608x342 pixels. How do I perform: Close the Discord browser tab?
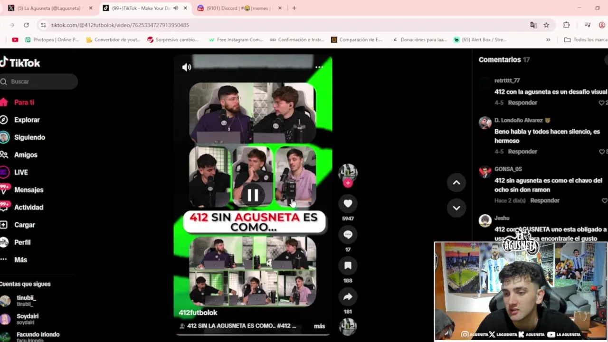click(x=280, y=8)
